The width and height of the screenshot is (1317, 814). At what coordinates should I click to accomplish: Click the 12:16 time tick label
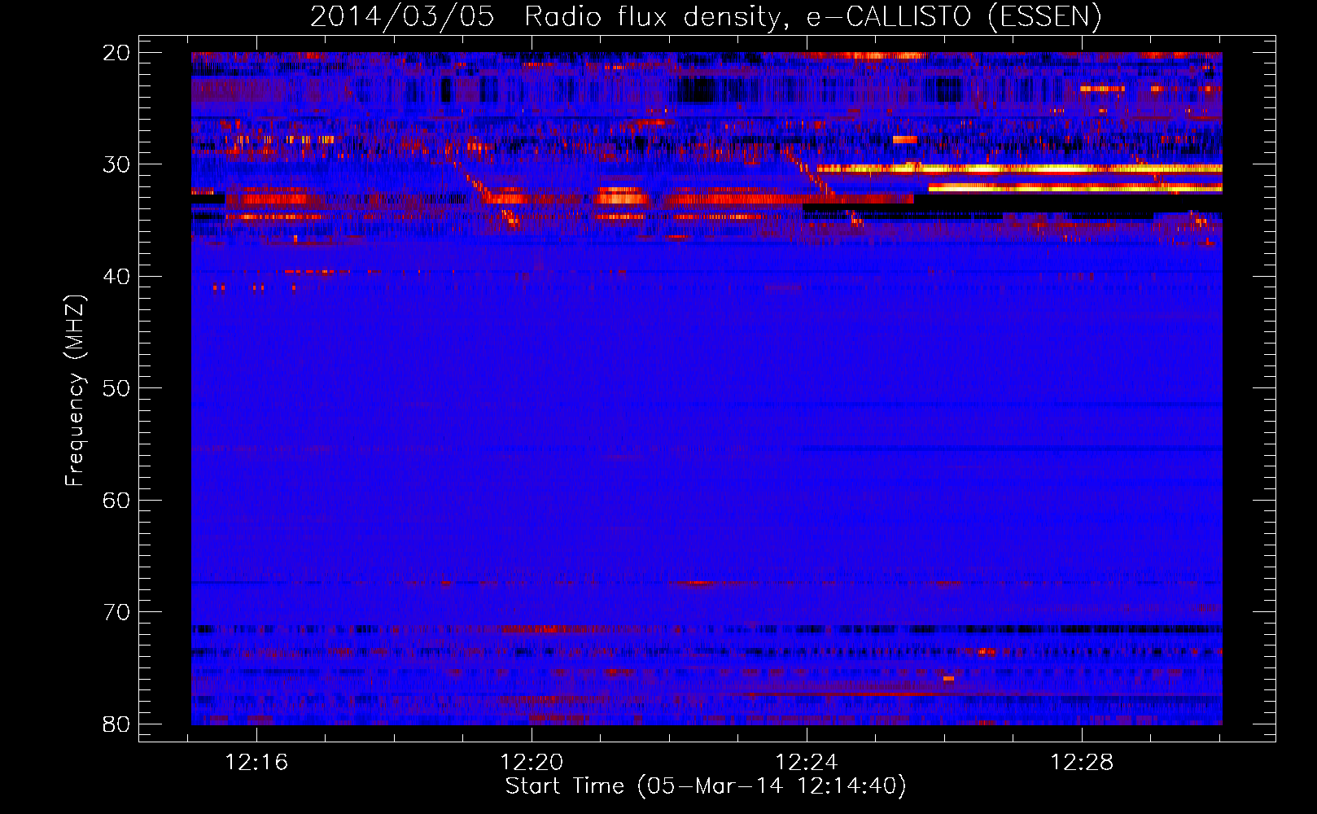257,763
